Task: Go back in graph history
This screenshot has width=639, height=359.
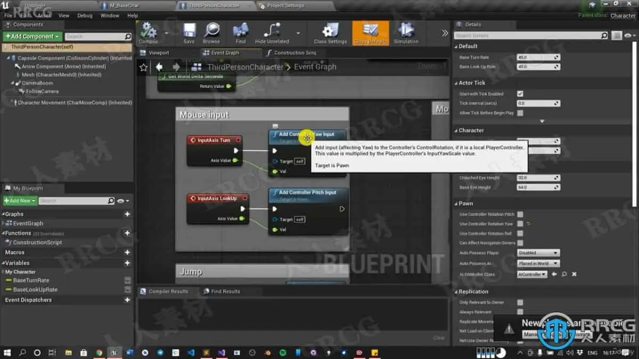Action: pyautogui.click(x=159, y=67)
